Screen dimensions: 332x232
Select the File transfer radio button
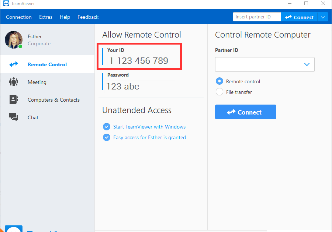click(219, 92)
